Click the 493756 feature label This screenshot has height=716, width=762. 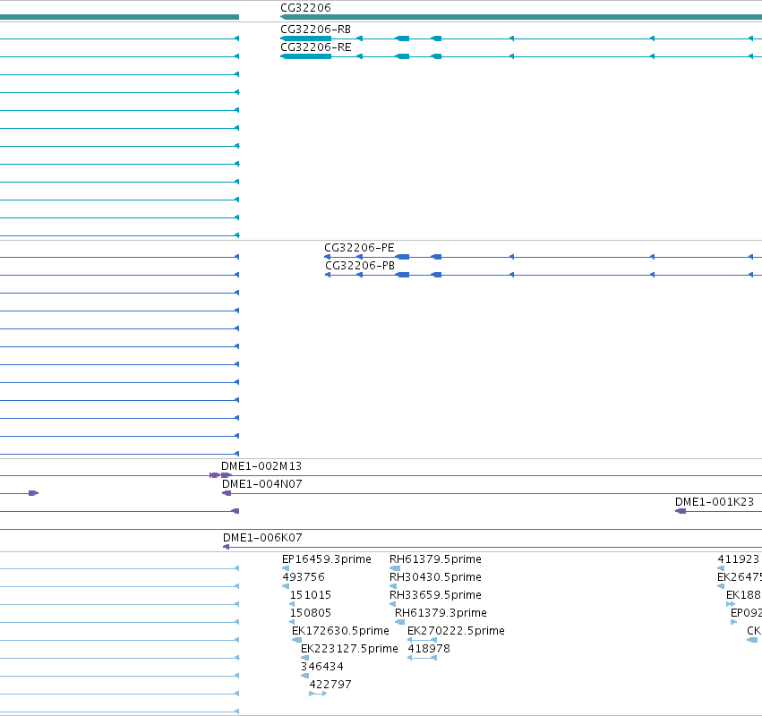(x=304, y=577)
